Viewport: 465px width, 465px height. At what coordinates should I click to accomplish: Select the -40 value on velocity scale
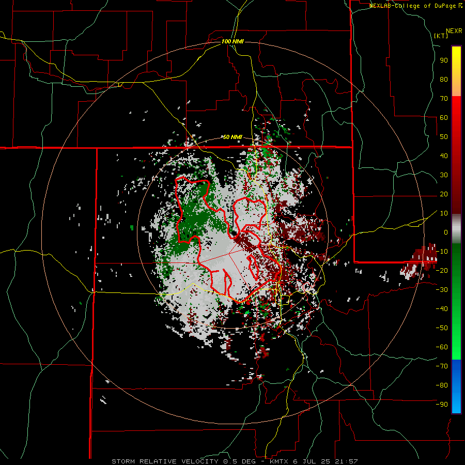(442, 309)
